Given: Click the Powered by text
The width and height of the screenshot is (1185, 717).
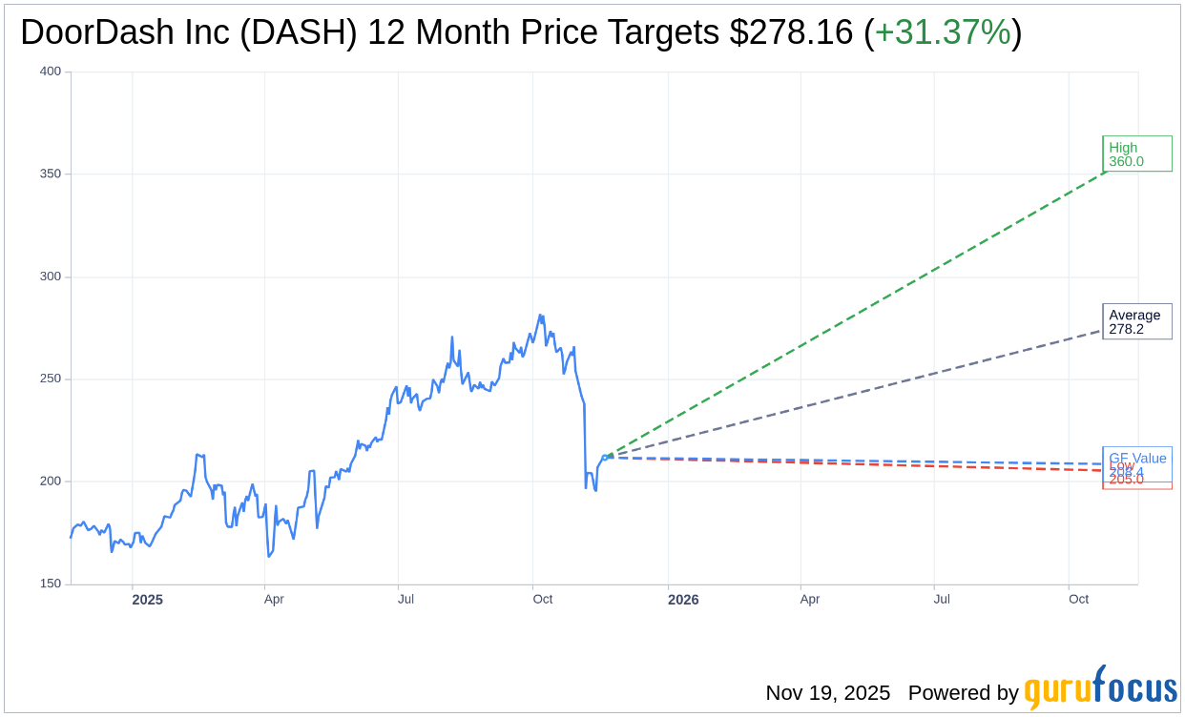Looking at the screenshot, I should click(x=963, y=693).
